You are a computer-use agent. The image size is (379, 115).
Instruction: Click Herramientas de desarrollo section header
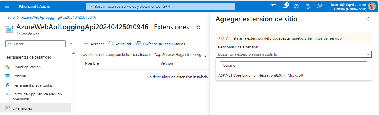coord(28,57)
